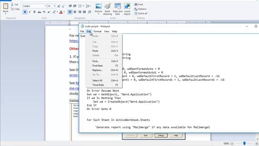The image size is (259, 146).
Task: Toggle Align text left
Action: pos(70,12)
